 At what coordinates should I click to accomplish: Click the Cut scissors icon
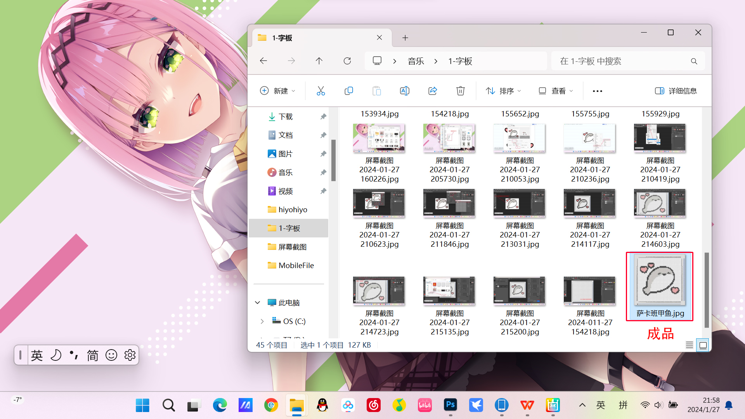point(321,91)
